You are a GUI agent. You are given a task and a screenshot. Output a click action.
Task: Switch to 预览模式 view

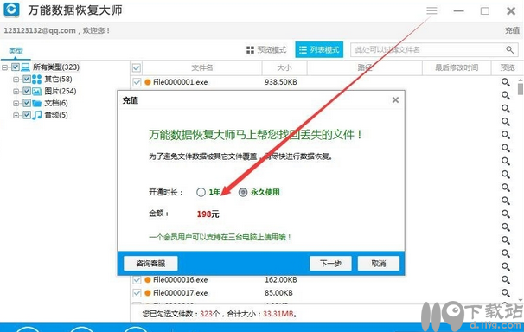point(266,50)
